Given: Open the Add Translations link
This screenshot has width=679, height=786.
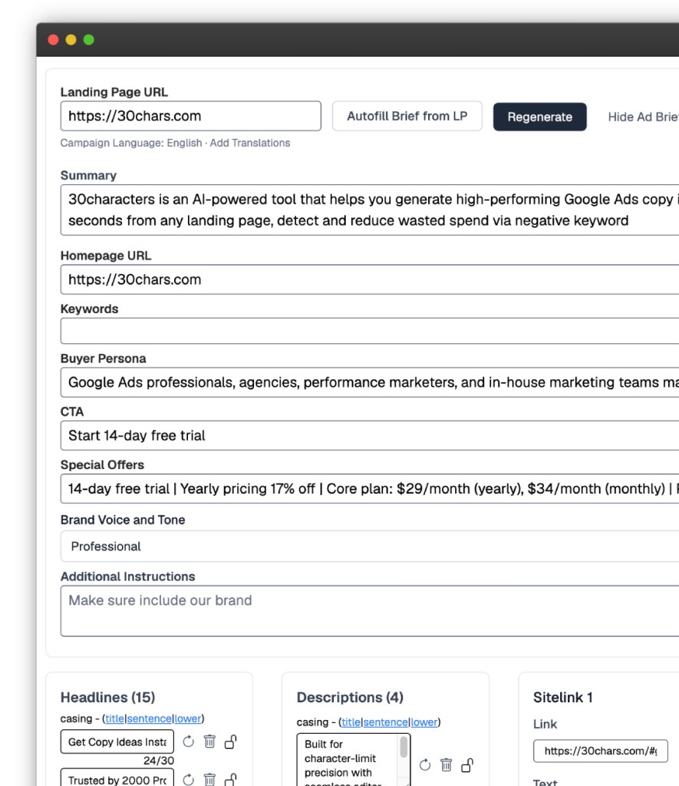Looking at the screenshot, I should click(250, 143).
